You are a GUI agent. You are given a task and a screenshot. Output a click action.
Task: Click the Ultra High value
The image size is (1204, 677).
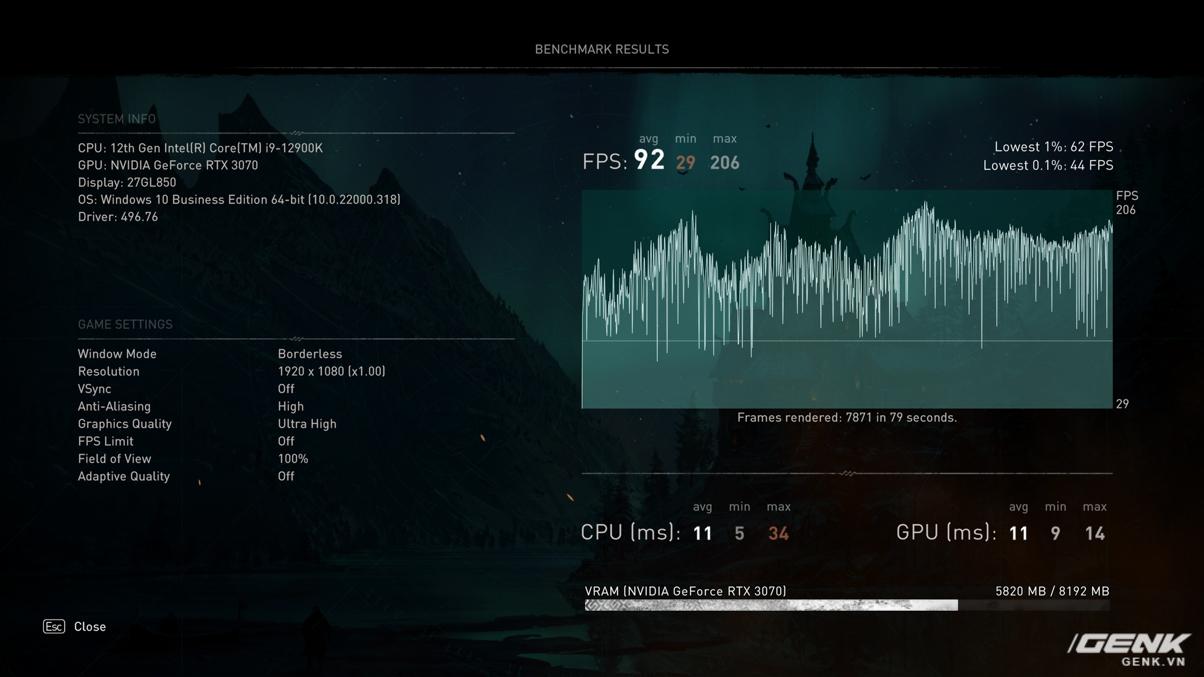pos(307,424)
